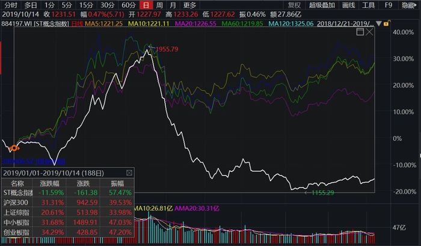Open the 超级叠加 overlay tool

point(322,5)
